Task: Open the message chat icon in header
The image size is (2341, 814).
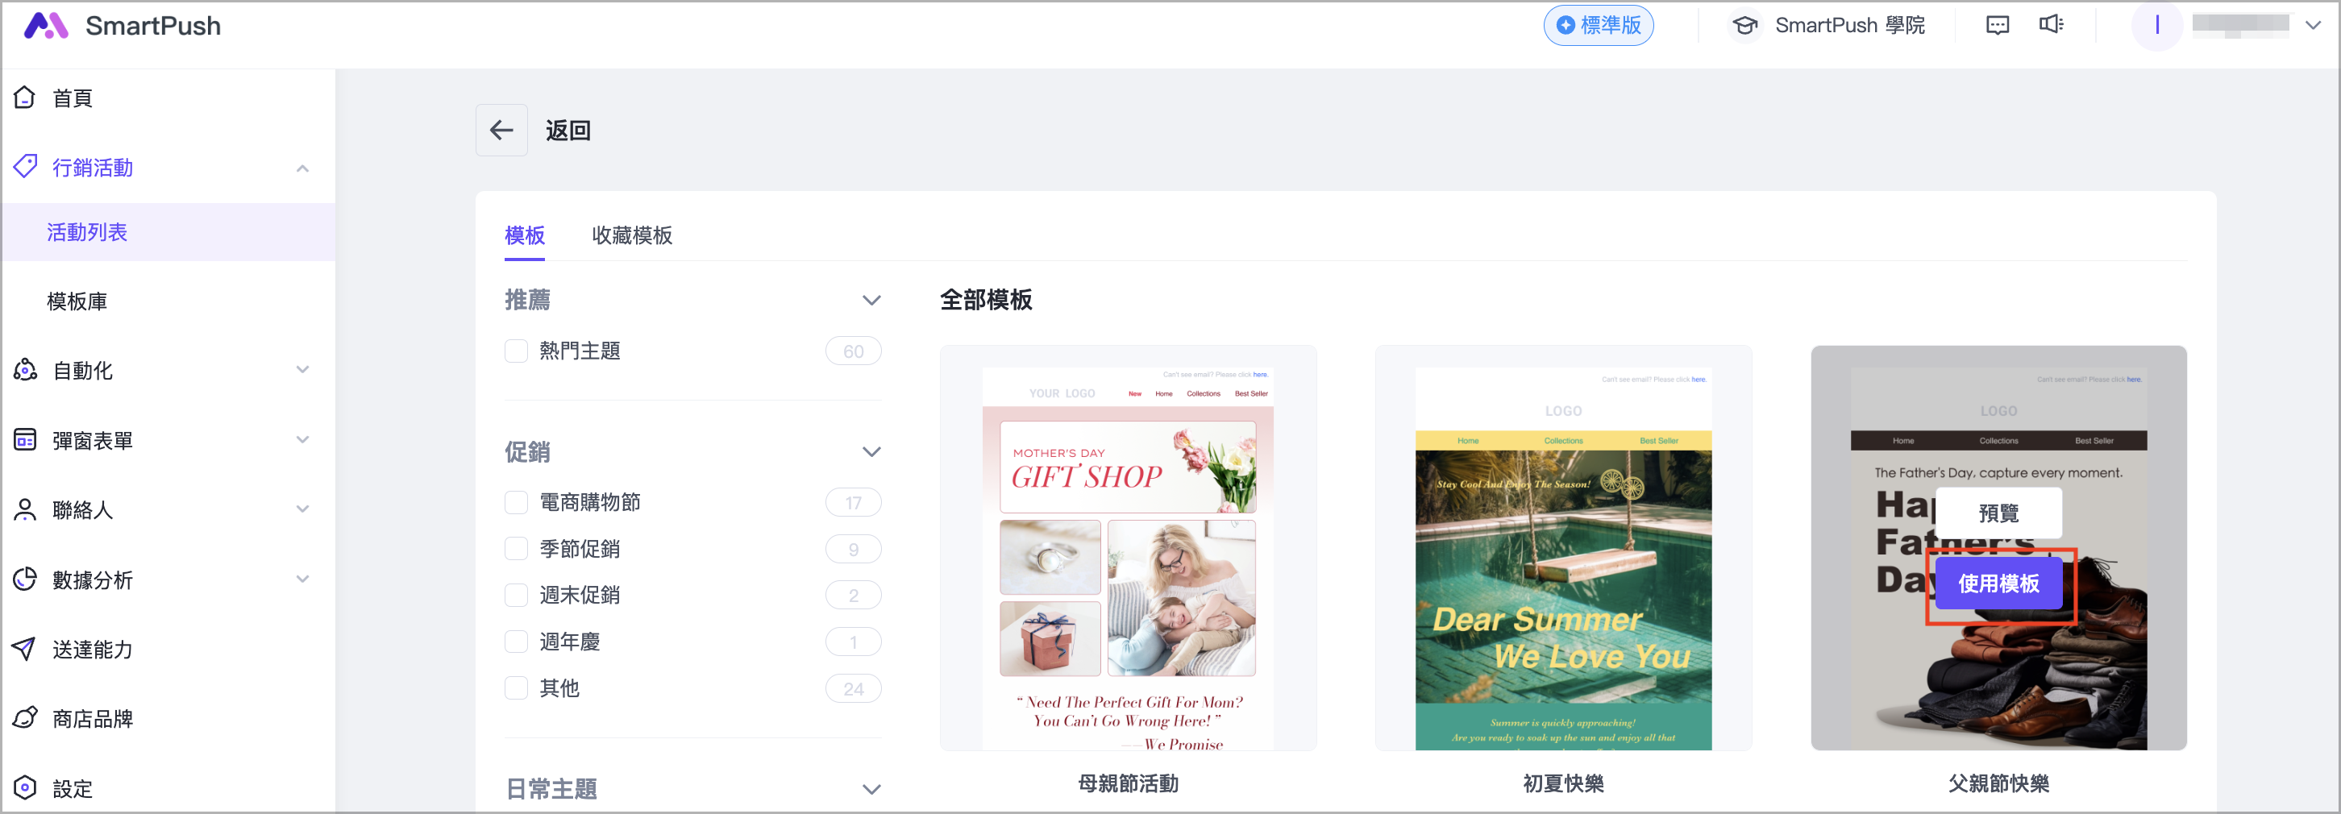Action: pyautogui.click(x=1997, y=26)
